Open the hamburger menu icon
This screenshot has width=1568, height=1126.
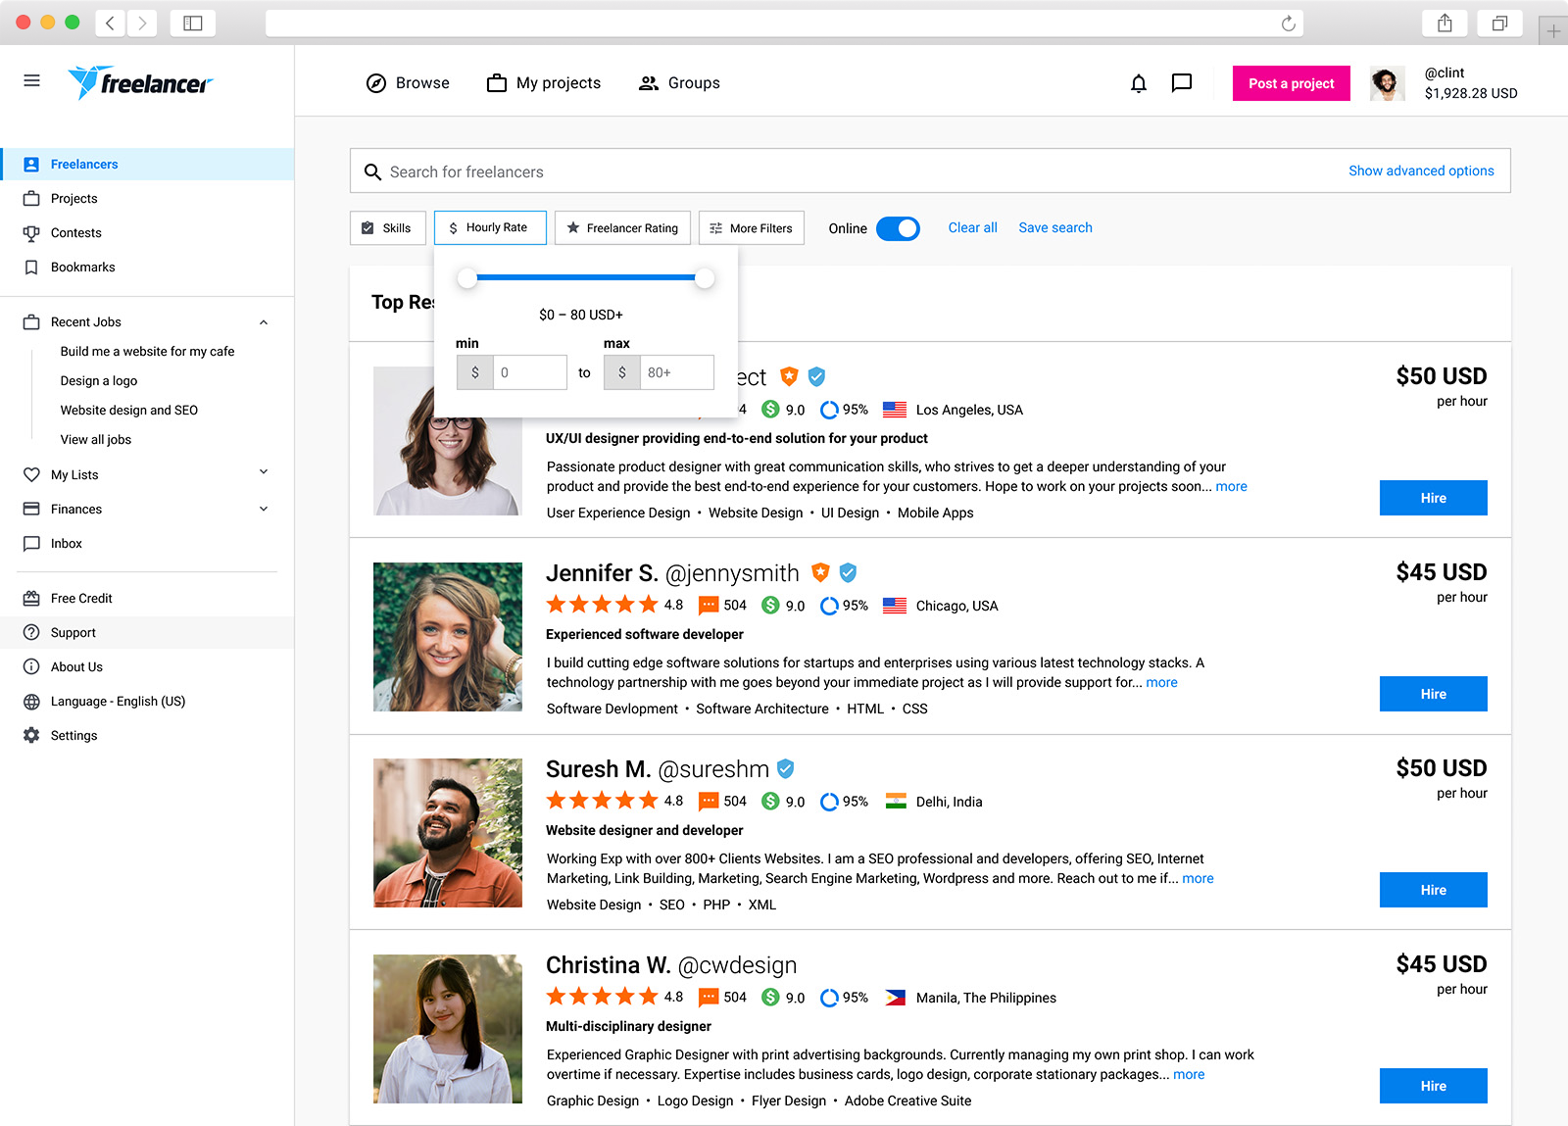click(31, 80)
